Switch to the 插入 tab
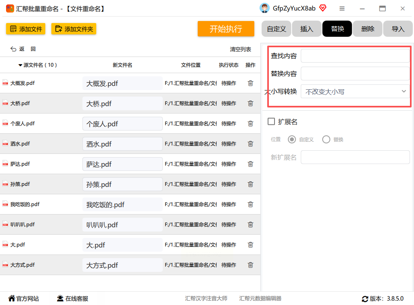The height and width of the screenshot is (305, 414). tap(306, 29)
